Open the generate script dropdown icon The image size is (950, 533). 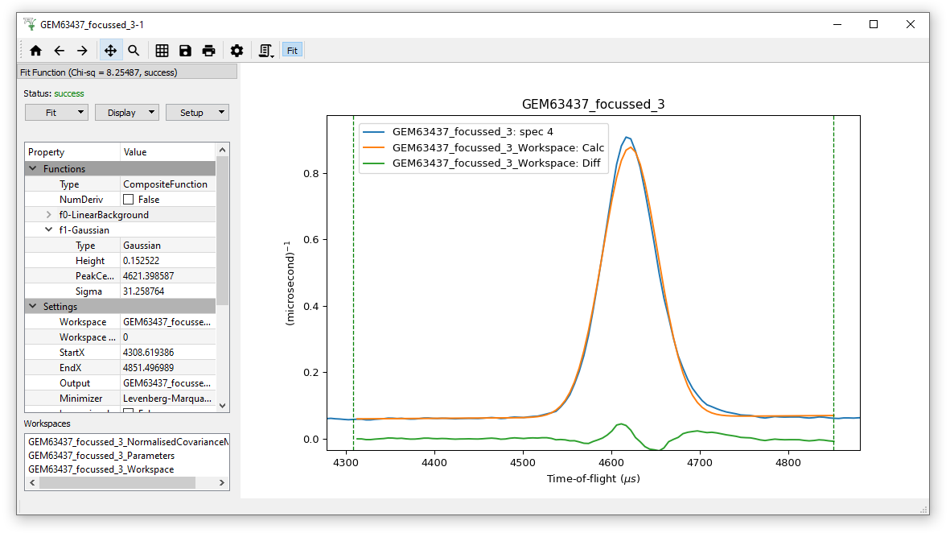tap(265, 51)
